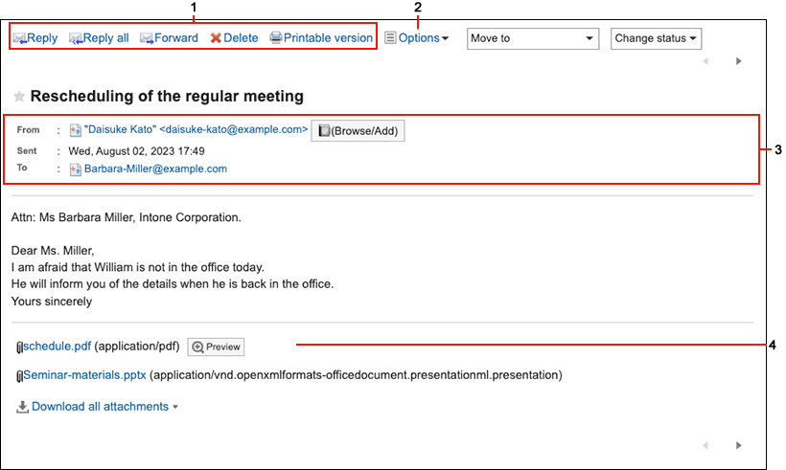Click the address book icon in Browse/Add button

pyautogui.click(x=324, y=130)
